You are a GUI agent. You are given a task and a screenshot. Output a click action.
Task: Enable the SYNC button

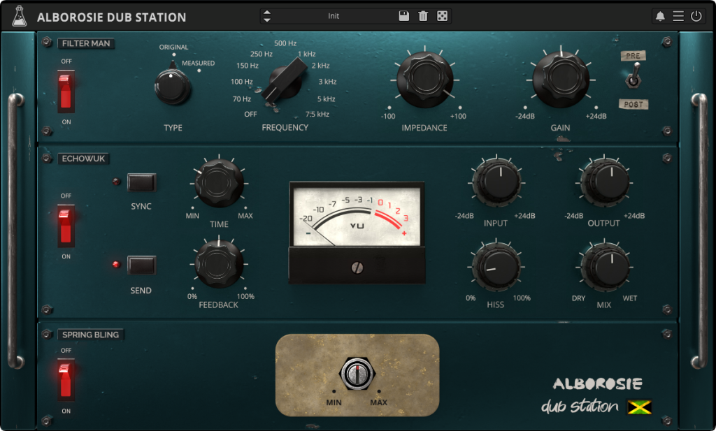coord(141,182)
